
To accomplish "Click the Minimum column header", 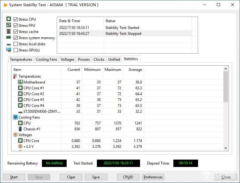I will pos(92,70).
